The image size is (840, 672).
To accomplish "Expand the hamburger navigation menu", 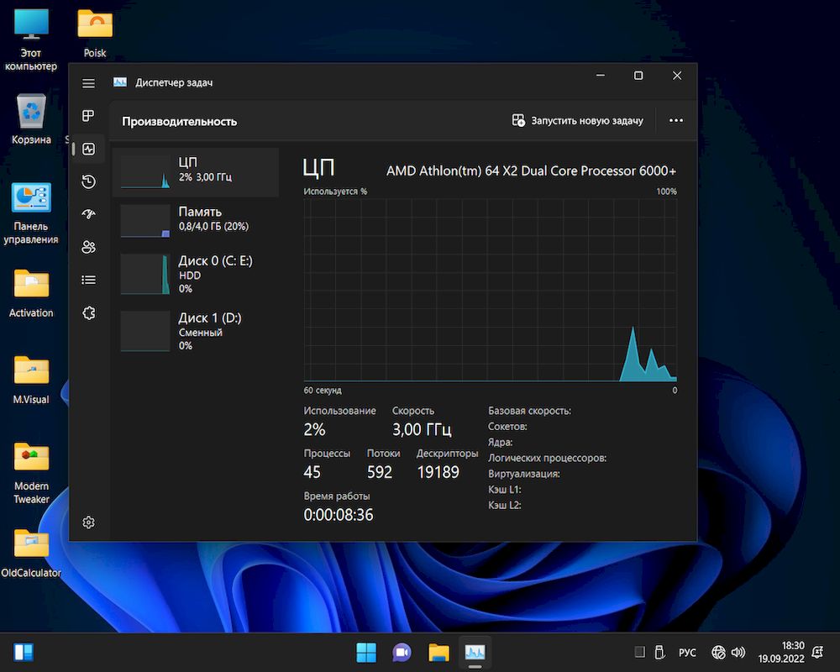I will [88, 83].
